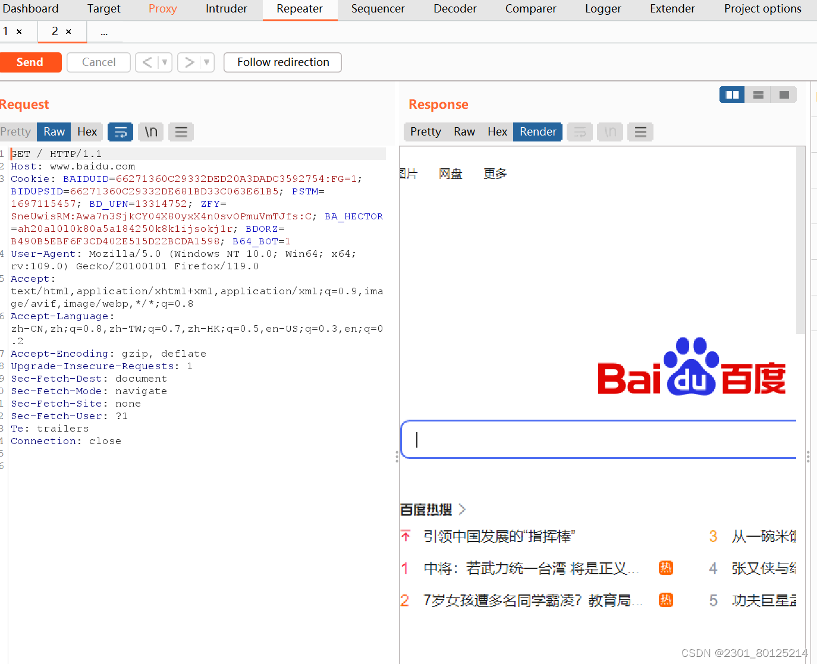Switch to Extender tab
Screen dimensions: 817x664
pyautogui.click(x=673, y=9)
